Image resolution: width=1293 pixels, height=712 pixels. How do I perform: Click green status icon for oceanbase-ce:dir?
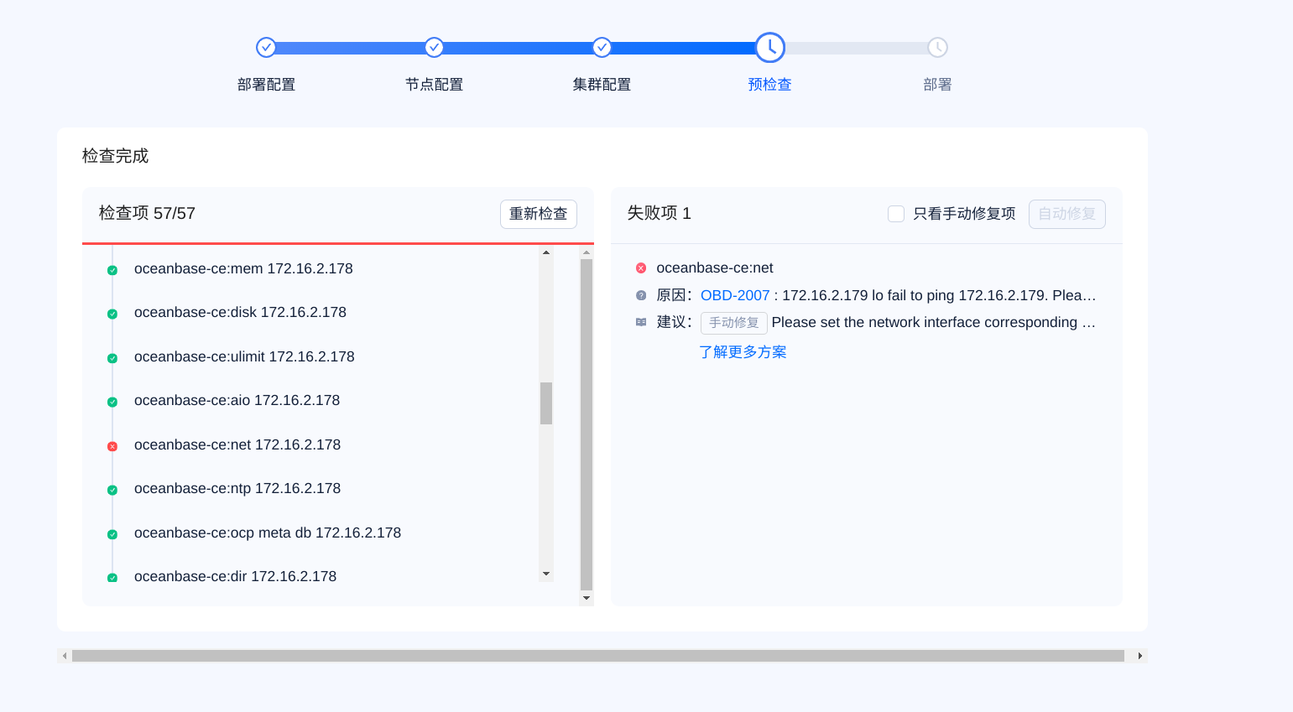pos(112,577)
